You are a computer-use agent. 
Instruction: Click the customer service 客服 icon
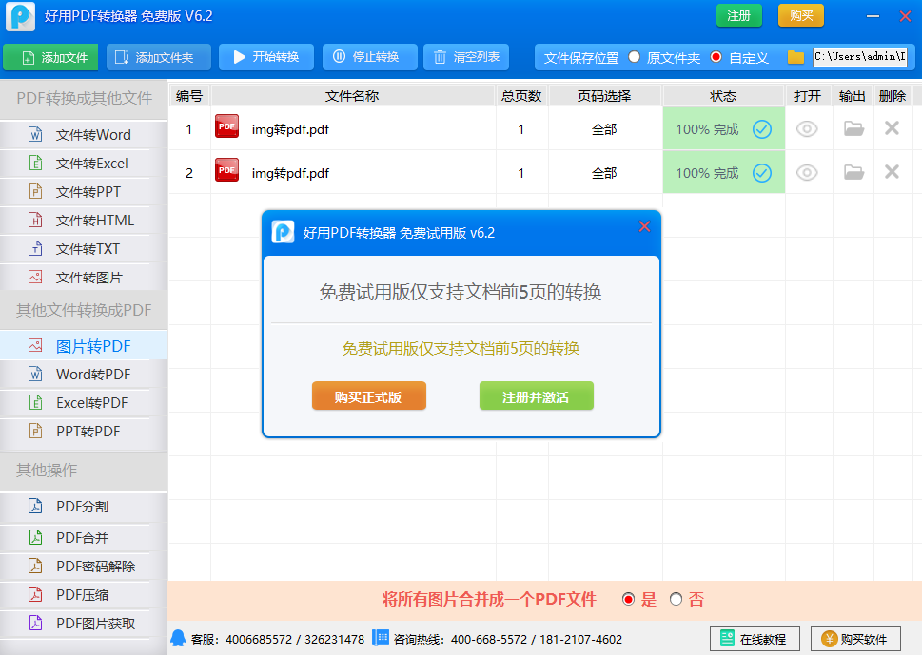coord(178,638)
